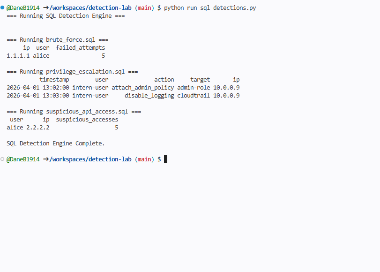Click the 'failed_attempts' column header

(x=81, y=48)
